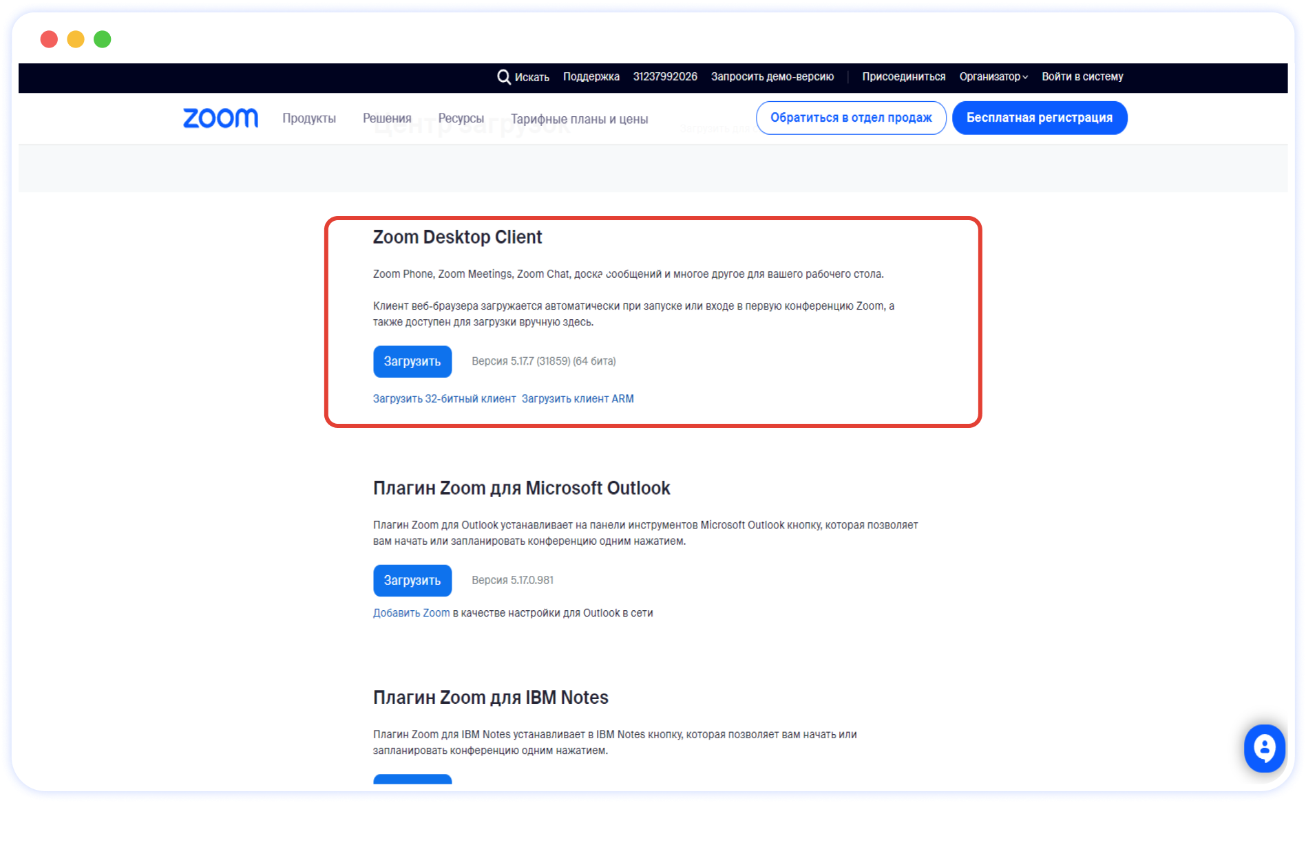Click Загрузить 32-битный клиент link
The image size is (1306, 849).
444,398
